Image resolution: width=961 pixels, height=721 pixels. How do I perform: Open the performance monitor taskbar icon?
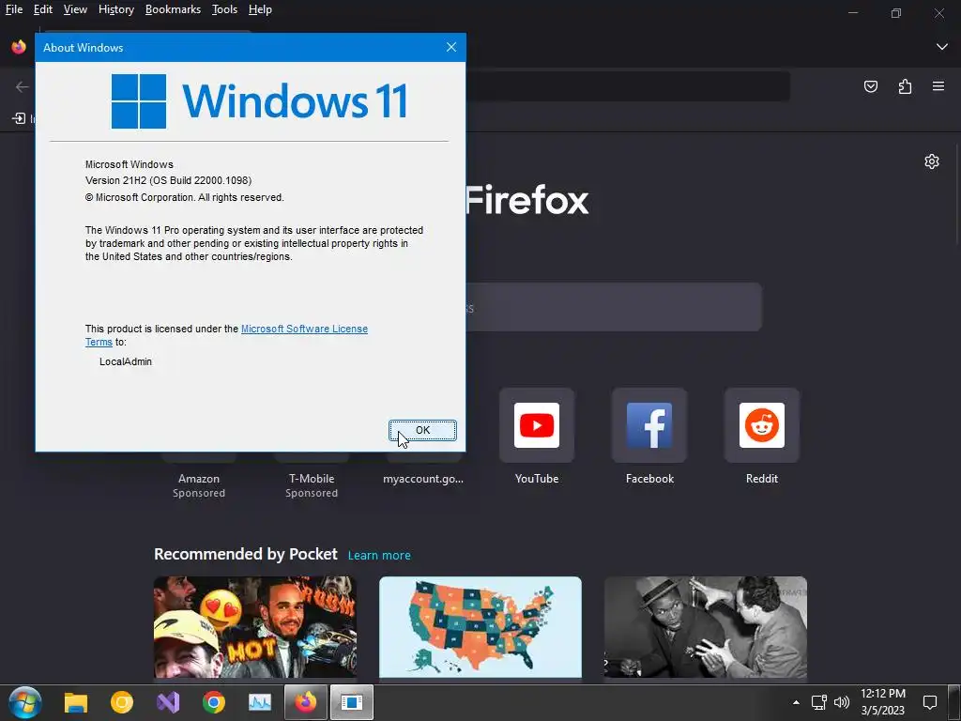click(x=260, y=702)
